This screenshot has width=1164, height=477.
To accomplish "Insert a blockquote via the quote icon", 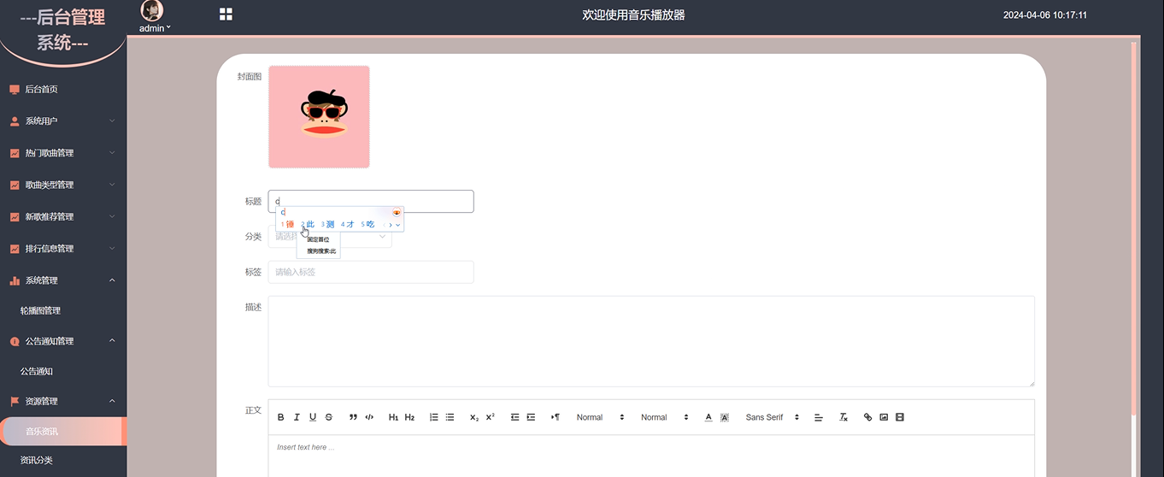I will point(353,417).
